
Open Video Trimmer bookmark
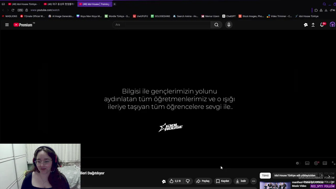279,16
